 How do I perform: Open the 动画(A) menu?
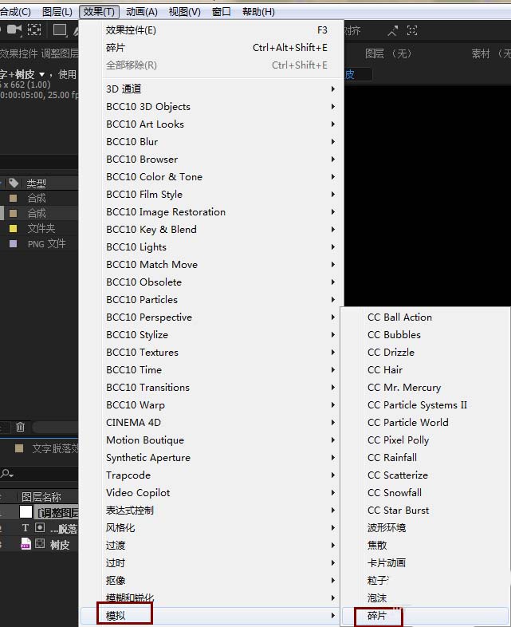pyautogui.click(x=141, y=12)
